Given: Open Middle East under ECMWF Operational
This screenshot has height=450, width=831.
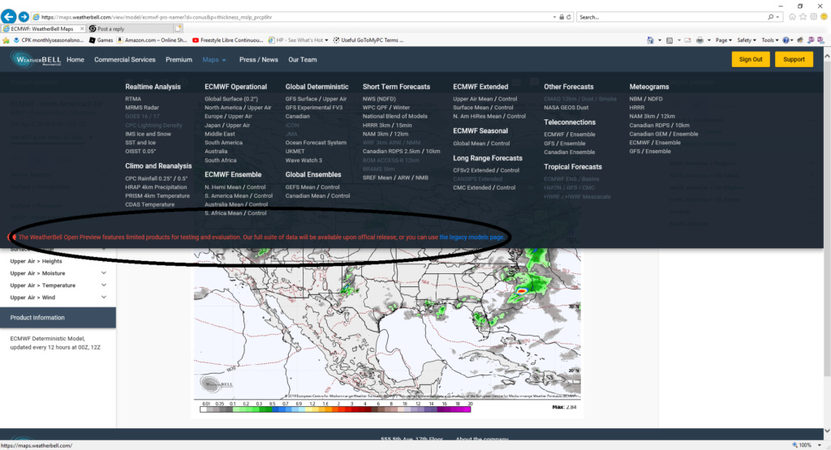Looking at the screenshot, I should (x=219, y=134).
